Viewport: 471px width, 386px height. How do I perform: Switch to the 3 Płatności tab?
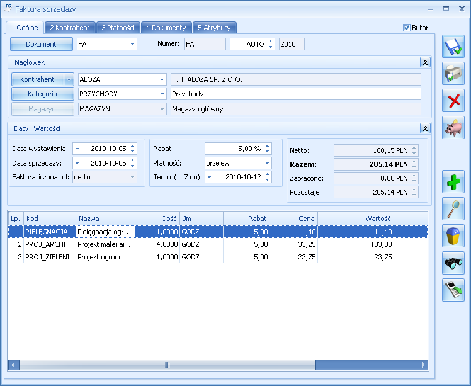[118, 28]
